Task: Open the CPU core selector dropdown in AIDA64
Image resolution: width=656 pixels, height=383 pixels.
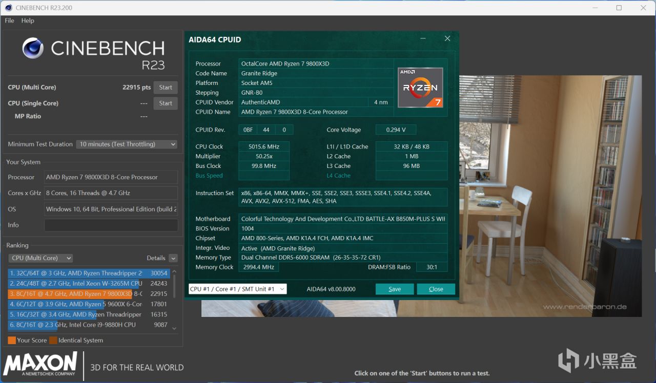Action: 237,289
